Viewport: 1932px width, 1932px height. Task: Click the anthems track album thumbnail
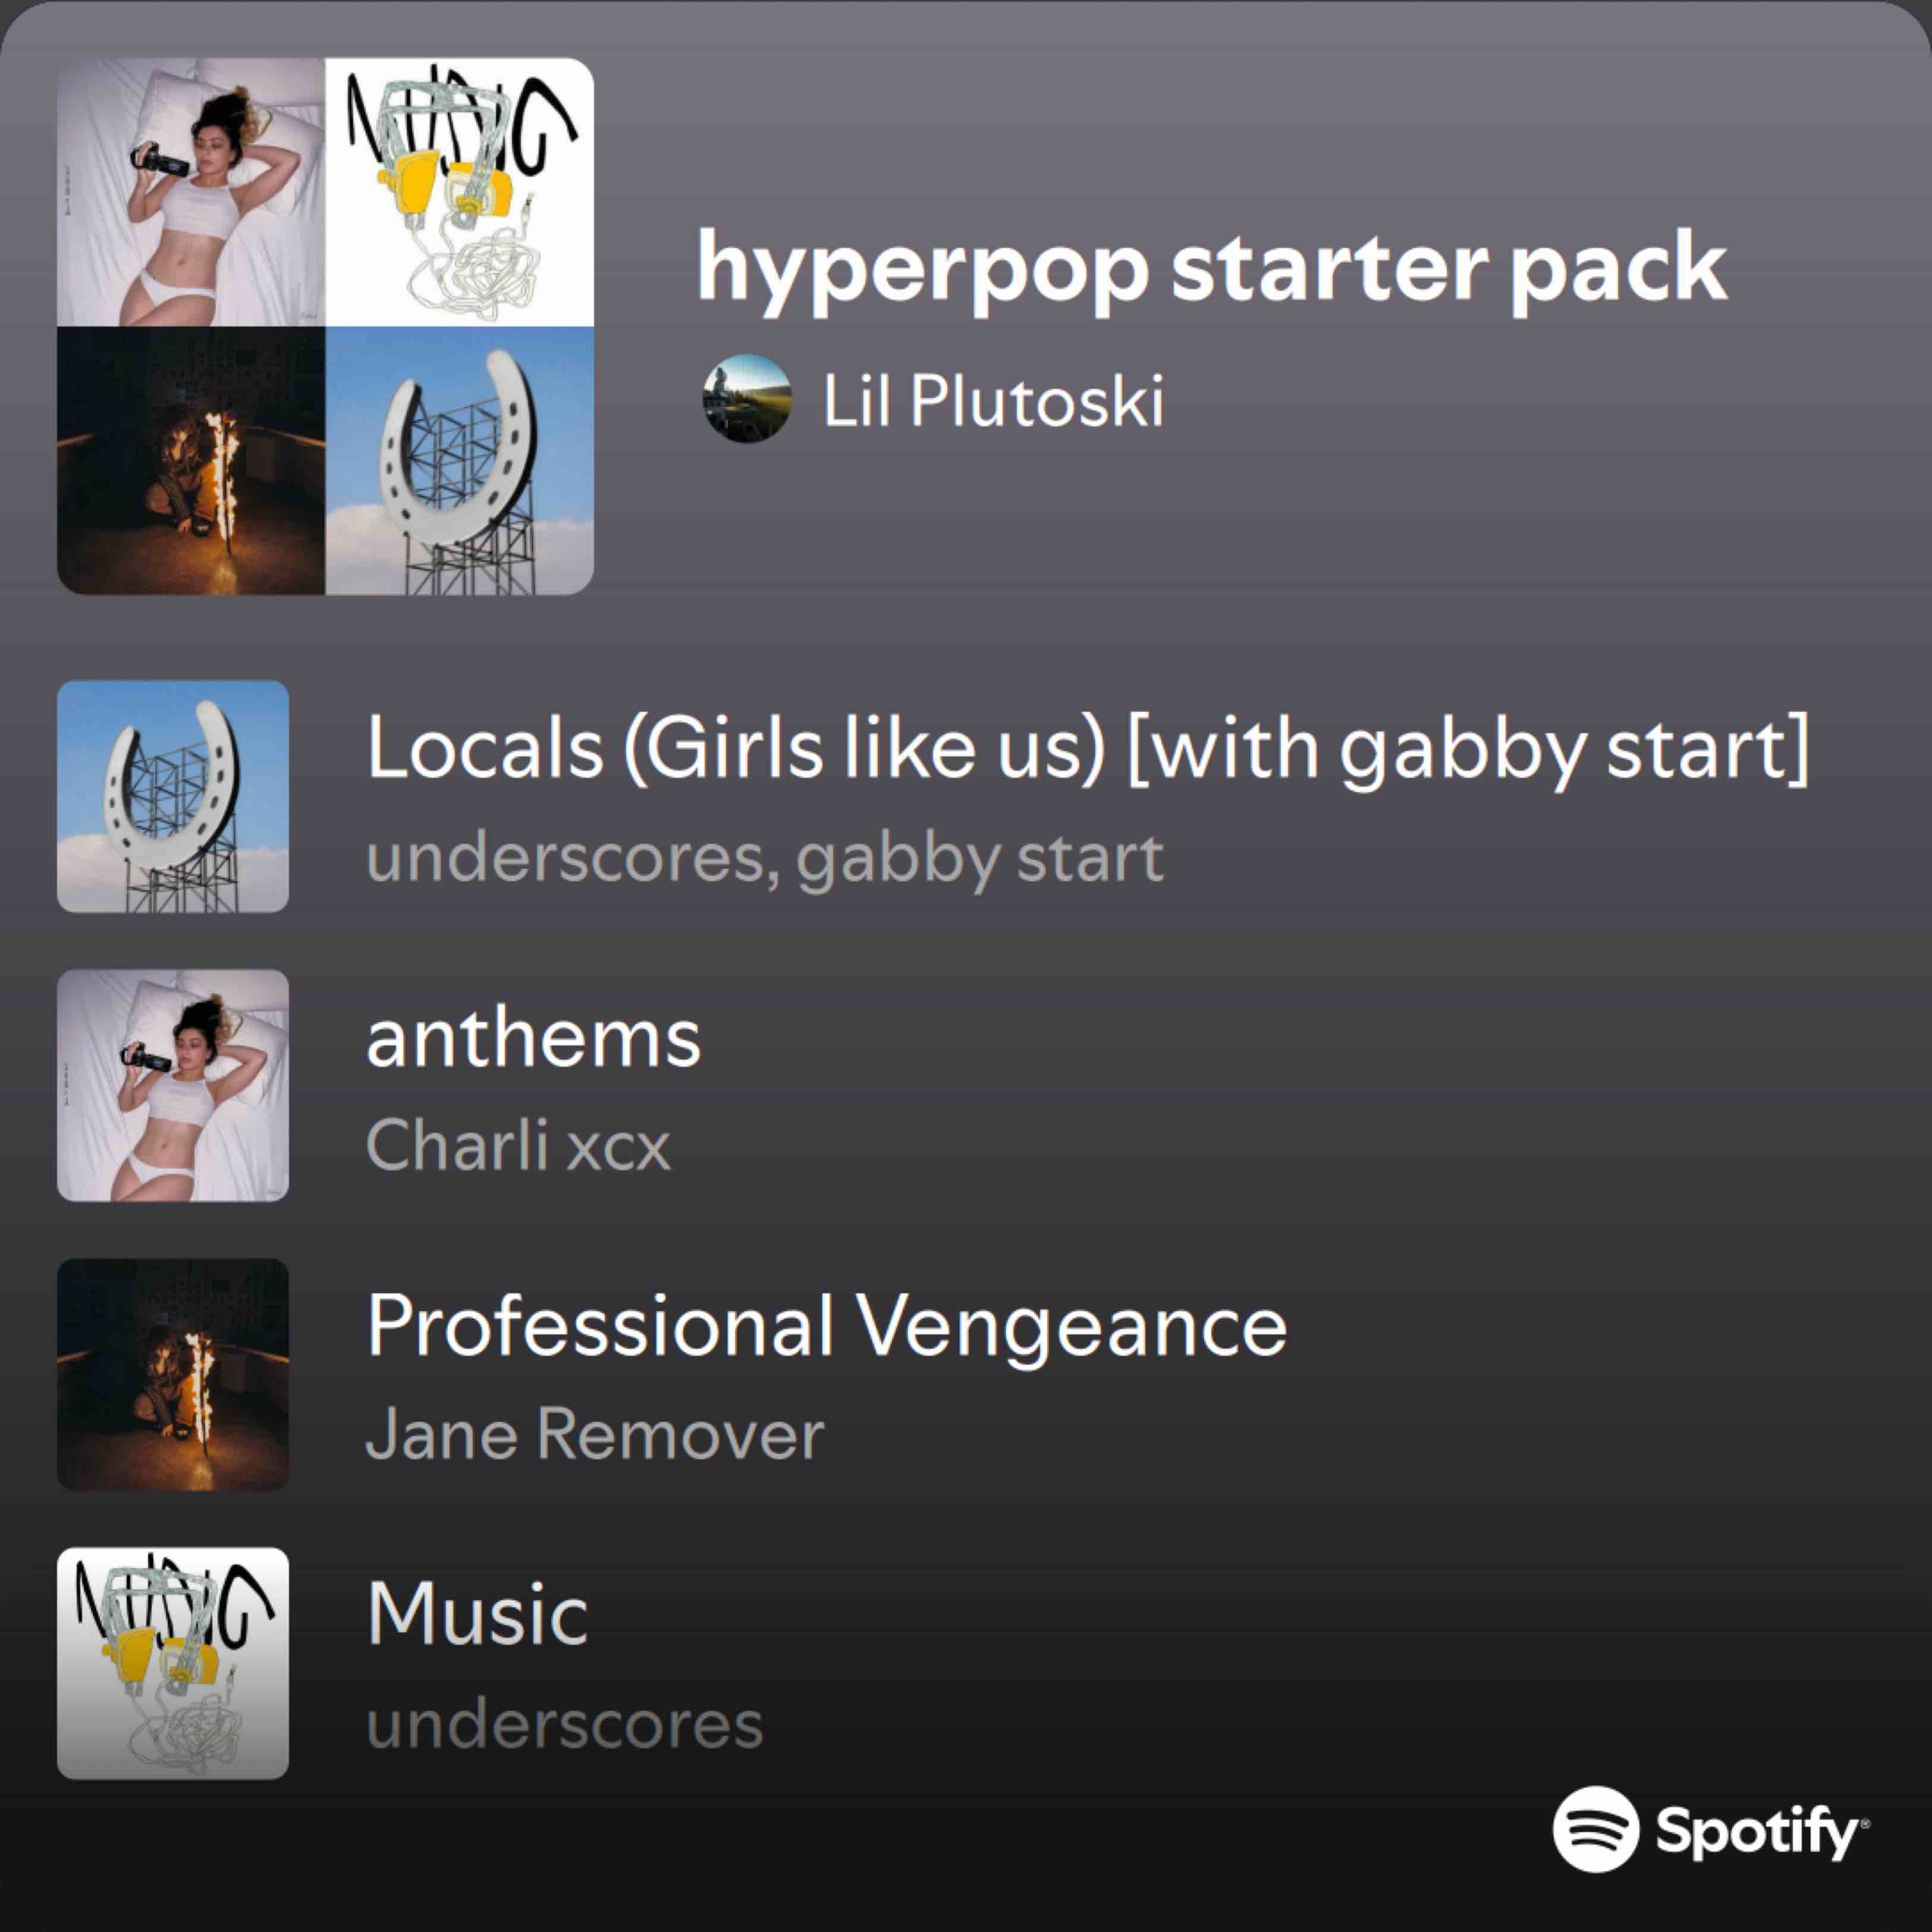tap(173, 1085)
